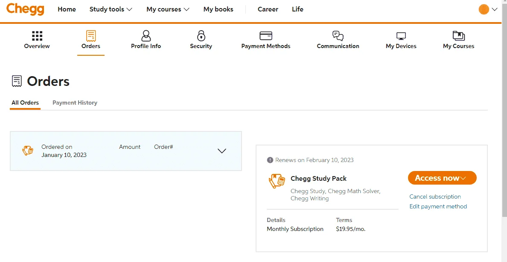Open Security lock icon
This screenshot has width=507, height=262.
click(201, 36)
